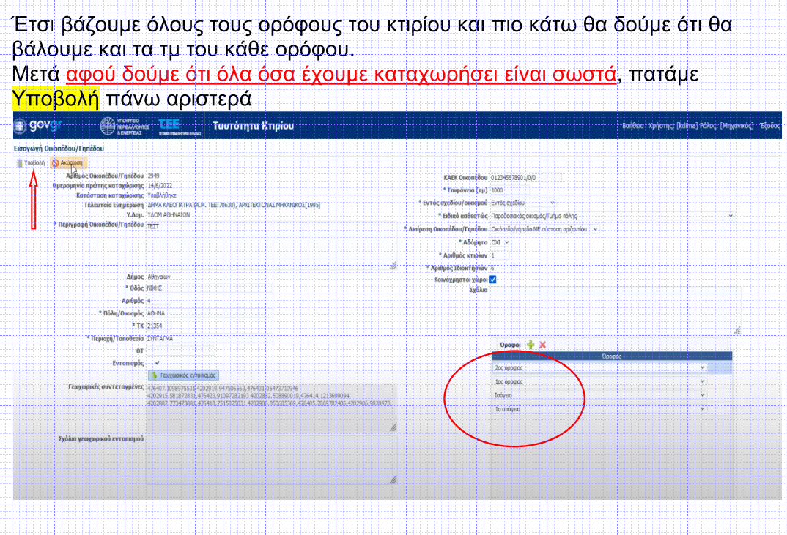The width and height of the screenshot is (787, 535).
Task: Click the ΚΑΕΚ Οικοπέδου input field
Action: tap(525, 177)
